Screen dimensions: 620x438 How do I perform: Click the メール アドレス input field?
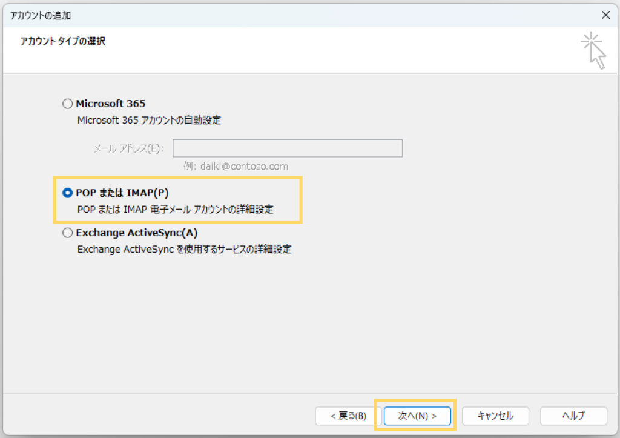[288, 148]
